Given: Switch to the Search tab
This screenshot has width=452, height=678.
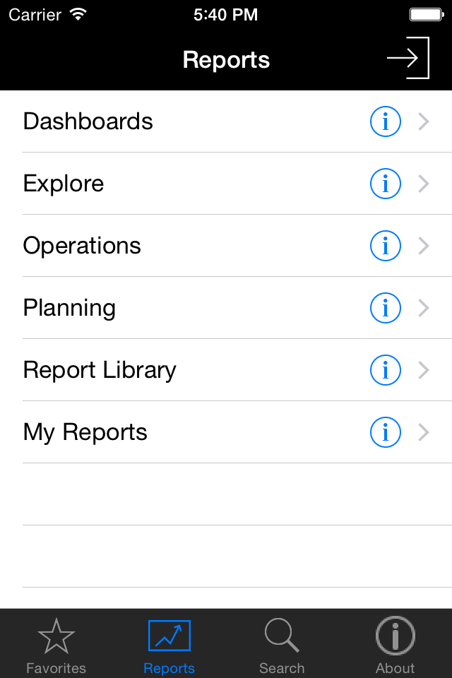Looking at the screenshot, I should tap(282, 644).
